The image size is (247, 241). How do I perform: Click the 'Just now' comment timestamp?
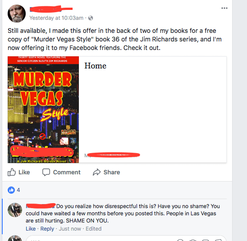70,228
